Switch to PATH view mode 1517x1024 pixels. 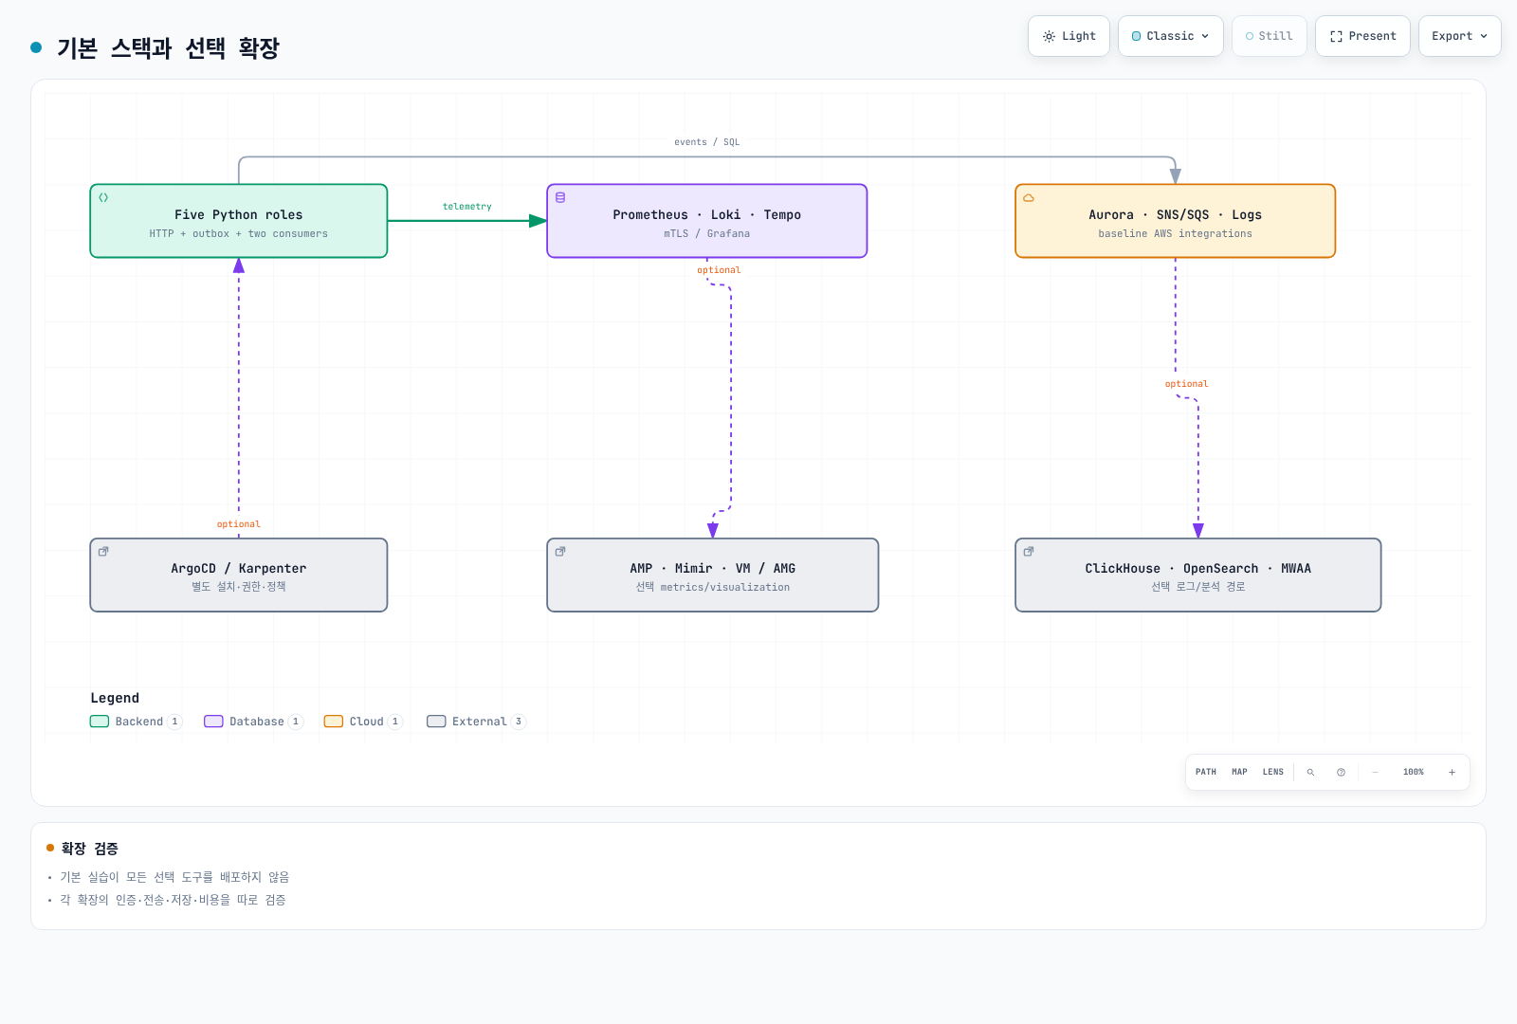click(x=1206, y=772)
